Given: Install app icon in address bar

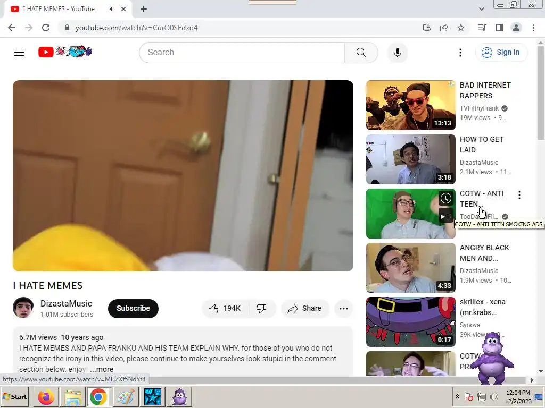Looking at the screenshot, I should pos(426,28).
